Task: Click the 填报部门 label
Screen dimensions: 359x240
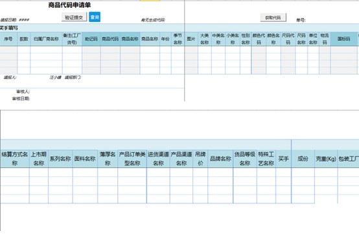Action: [x=73, y=77]
